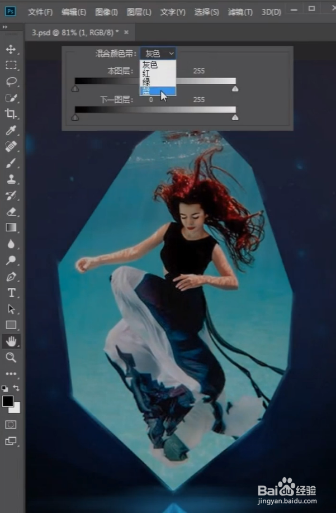336x513 pixels.
Task: Open the 文件(F) menu
Action: coord(40,12)
